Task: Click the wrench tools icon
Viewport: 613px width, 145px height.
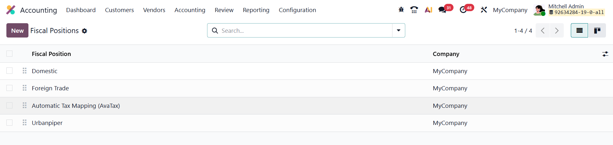Action: (x=484, y=10)
